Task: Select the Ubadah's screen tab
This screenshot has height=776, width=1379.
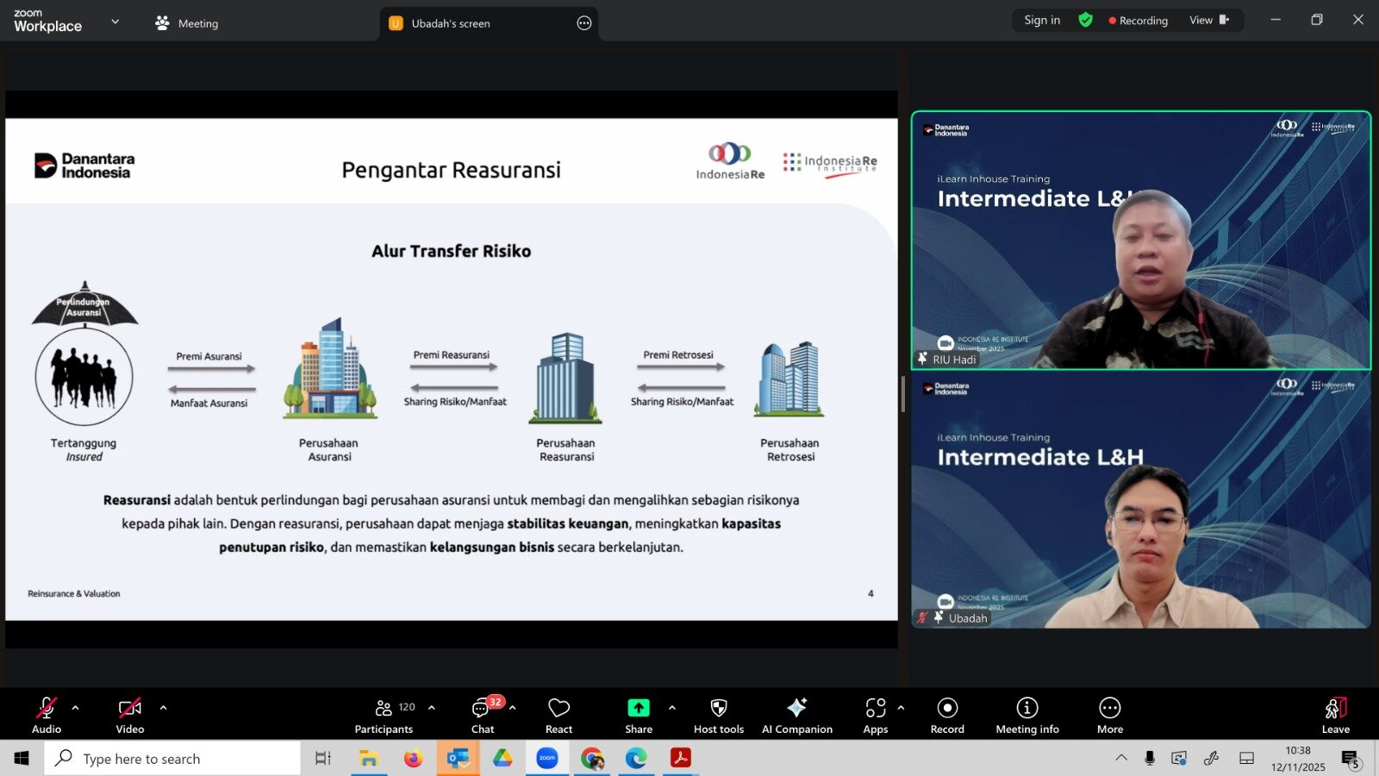Action: coord(450,23)
